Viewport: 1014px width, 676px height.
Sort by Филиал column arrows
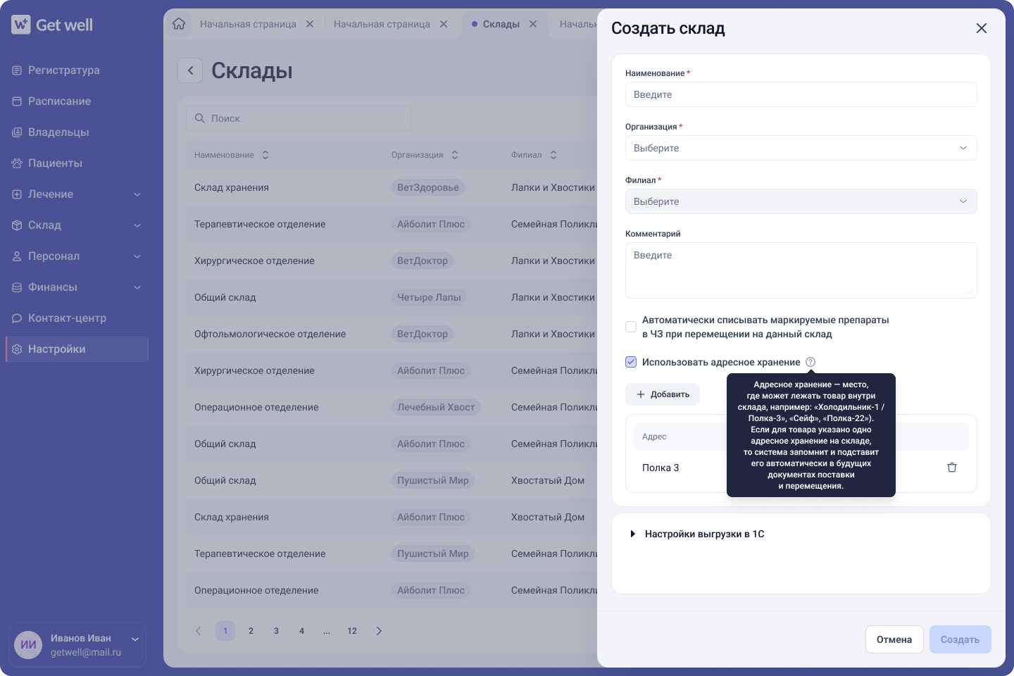[553, 155]
